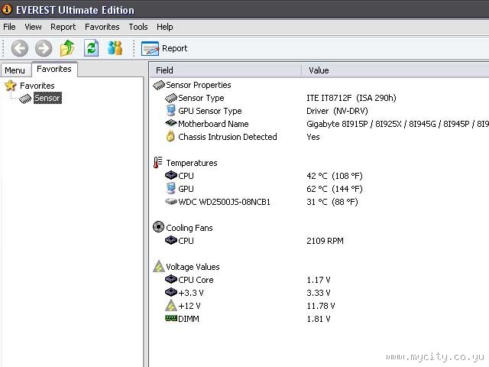Click the Temperatures thermometer icon
The height and width of the screenshot is (367, 489).
(x=158, y=163)
